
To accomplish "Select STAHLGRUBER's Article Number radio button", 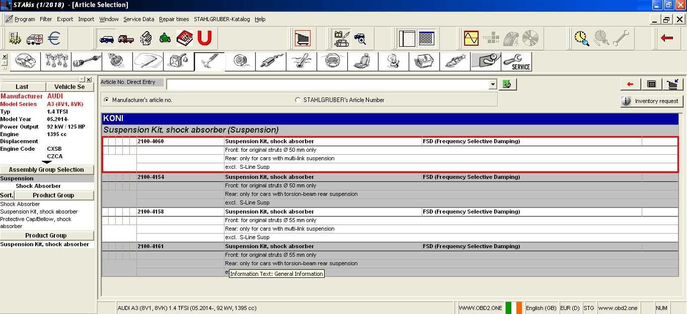I will tap(297, 100).
